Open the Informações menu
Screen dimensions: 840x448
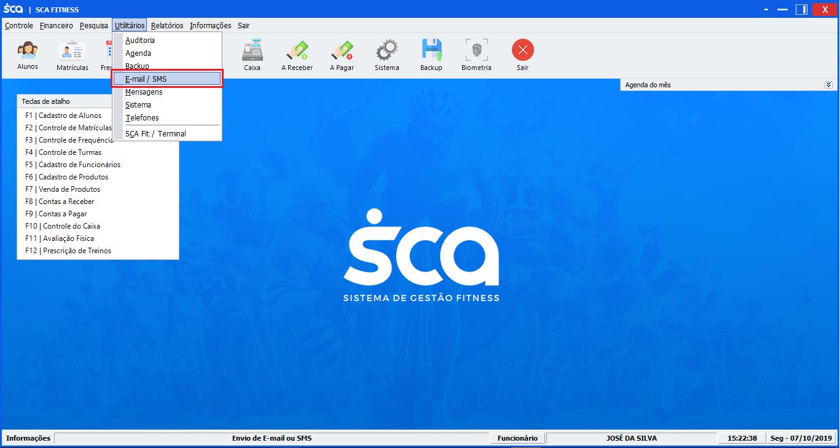click(210, 26)
